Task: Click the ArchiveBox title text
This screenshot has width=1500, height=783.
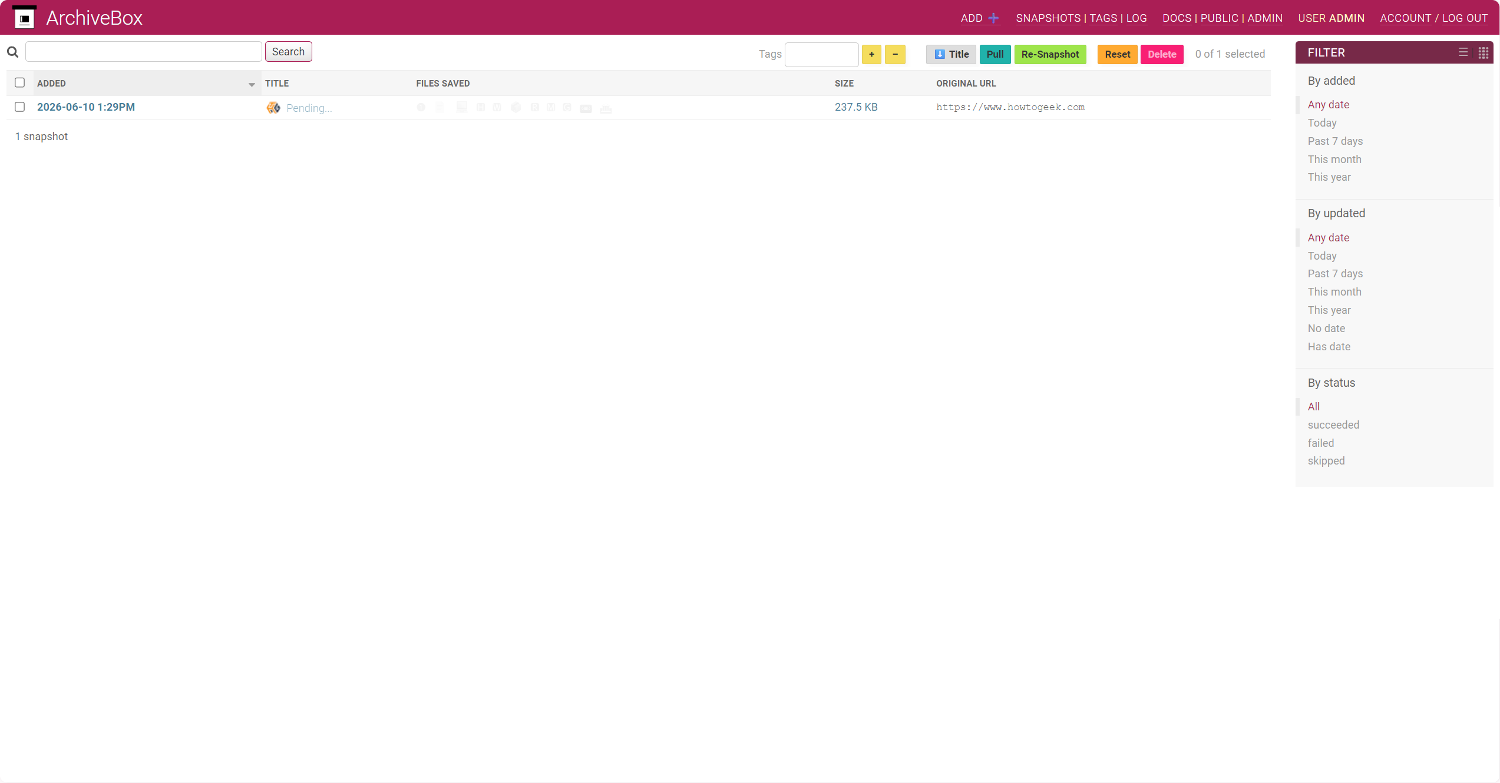Action: 94,18
